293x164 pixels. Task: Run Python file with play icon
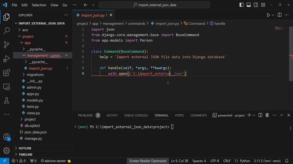tap(268, 15)
